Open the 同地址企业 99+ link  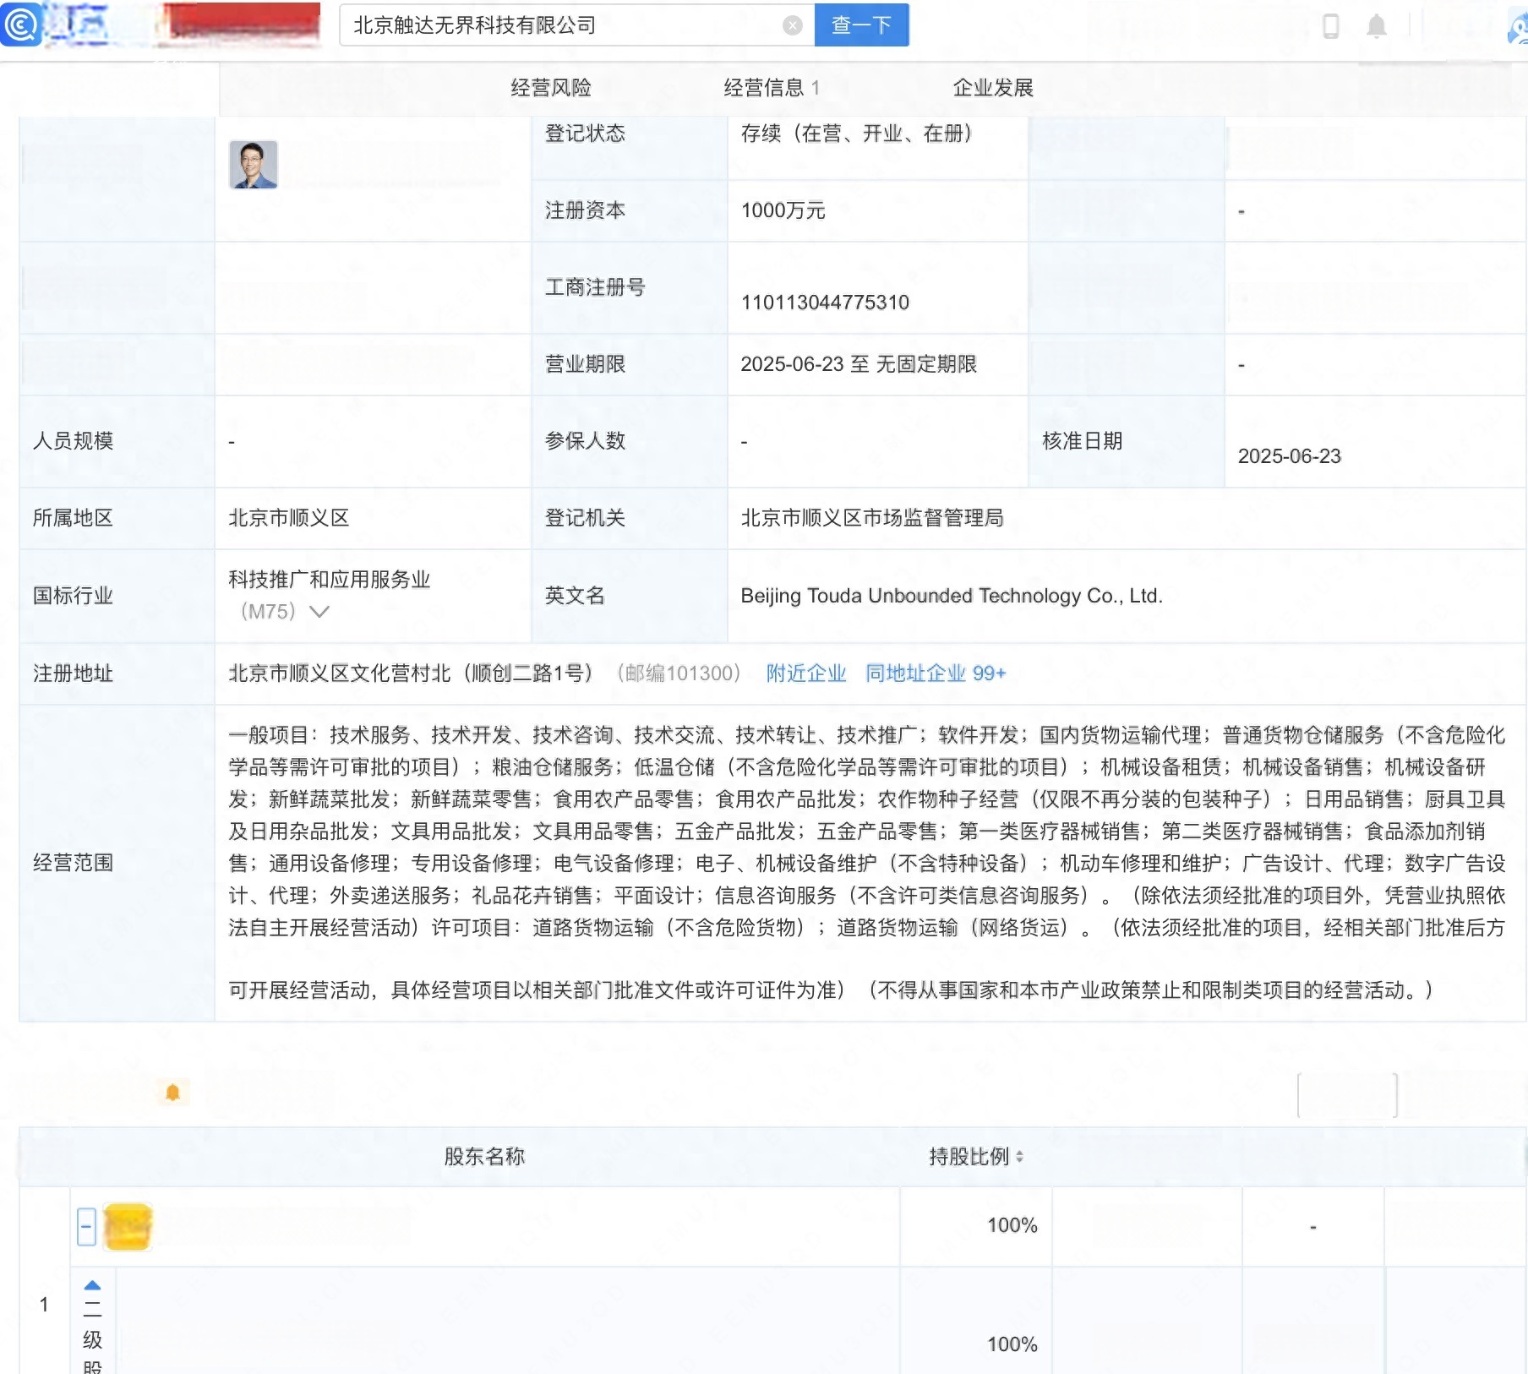pos(936,673)
